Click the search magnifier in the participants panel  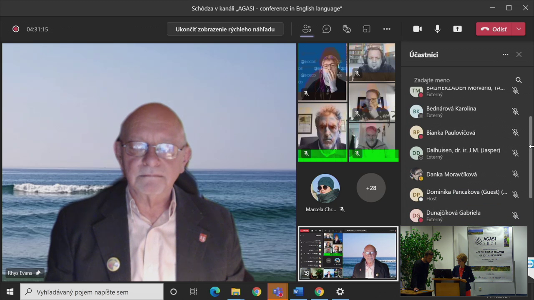point(519,80)
